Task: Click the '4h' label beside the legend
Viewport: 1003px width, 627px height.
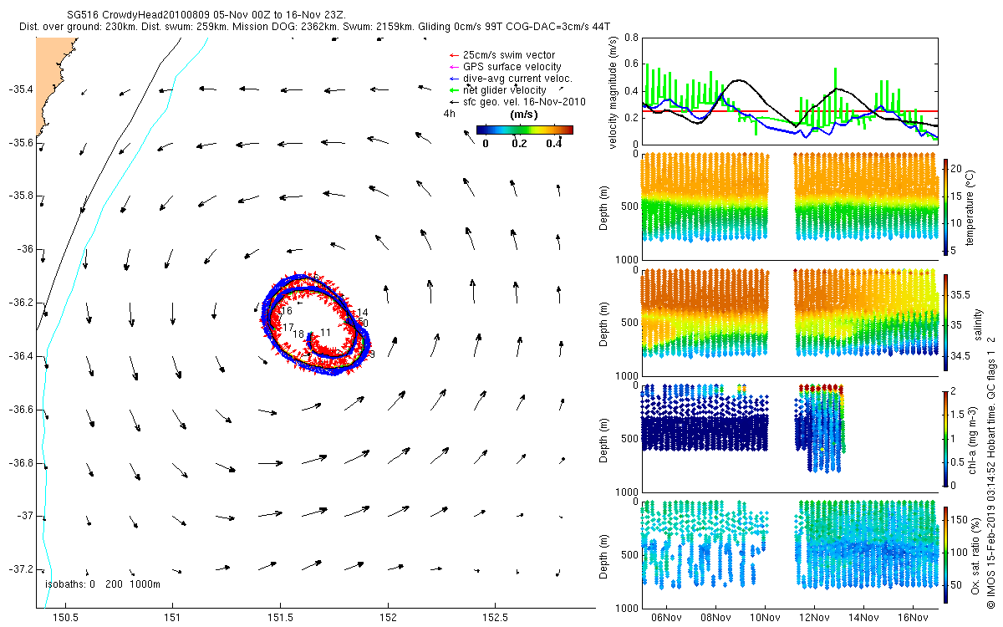Action: point(449,114)
